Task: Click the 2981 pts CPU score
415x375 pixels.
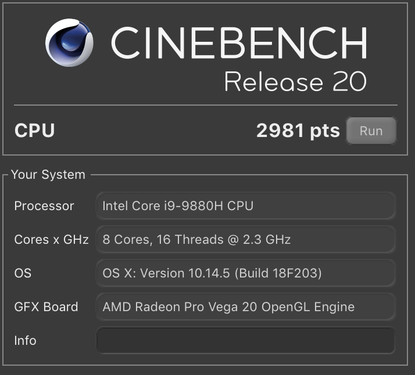Action: tap(298, 131)
